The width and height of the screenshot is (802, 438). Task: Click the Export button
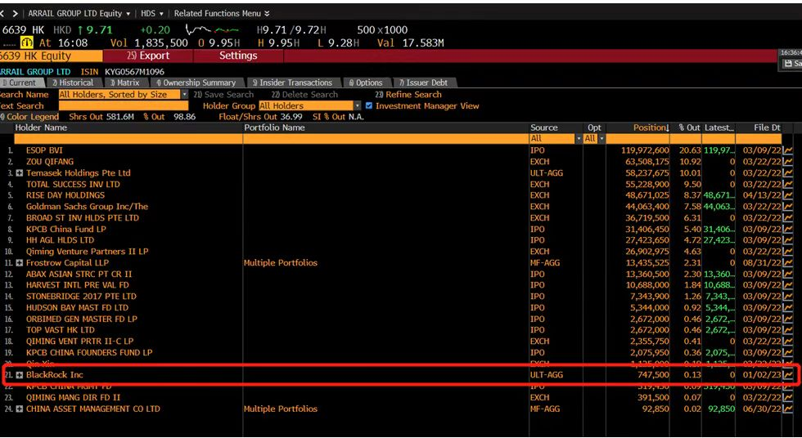(x=149, y=56)
